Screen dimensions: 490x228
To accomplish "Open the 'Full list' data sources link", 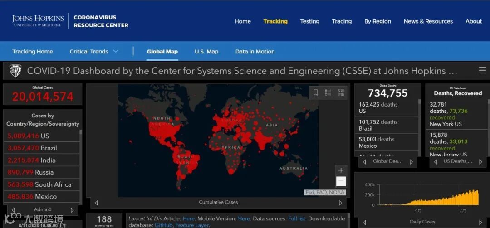I will pos(297,218).
